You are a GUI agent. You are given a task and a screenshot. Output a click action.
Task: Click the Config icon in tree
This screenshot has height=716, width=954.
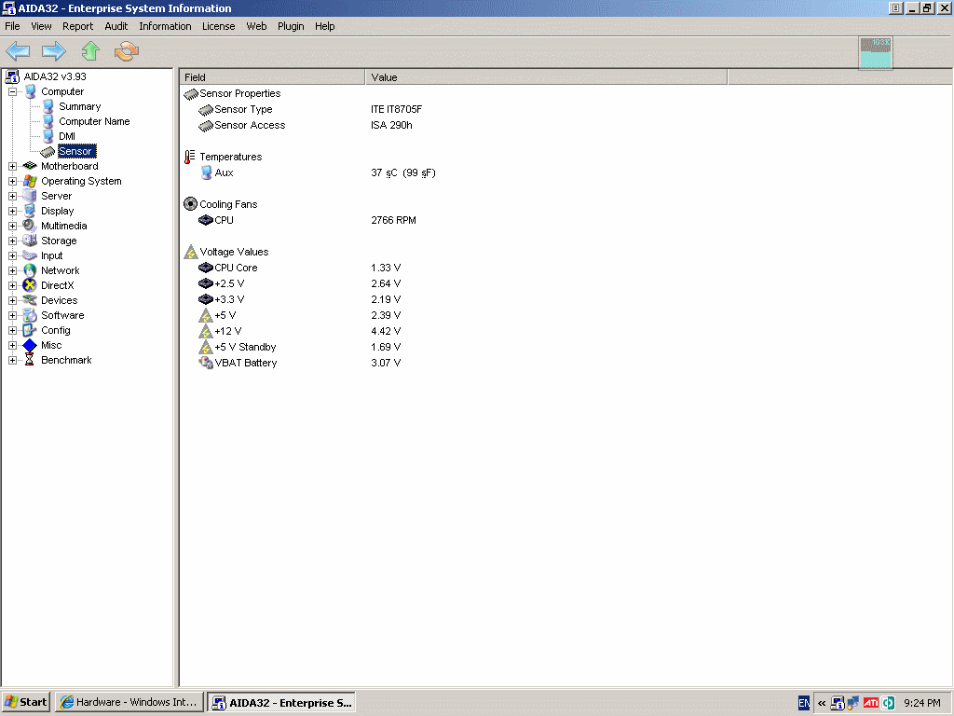[30, 331]
